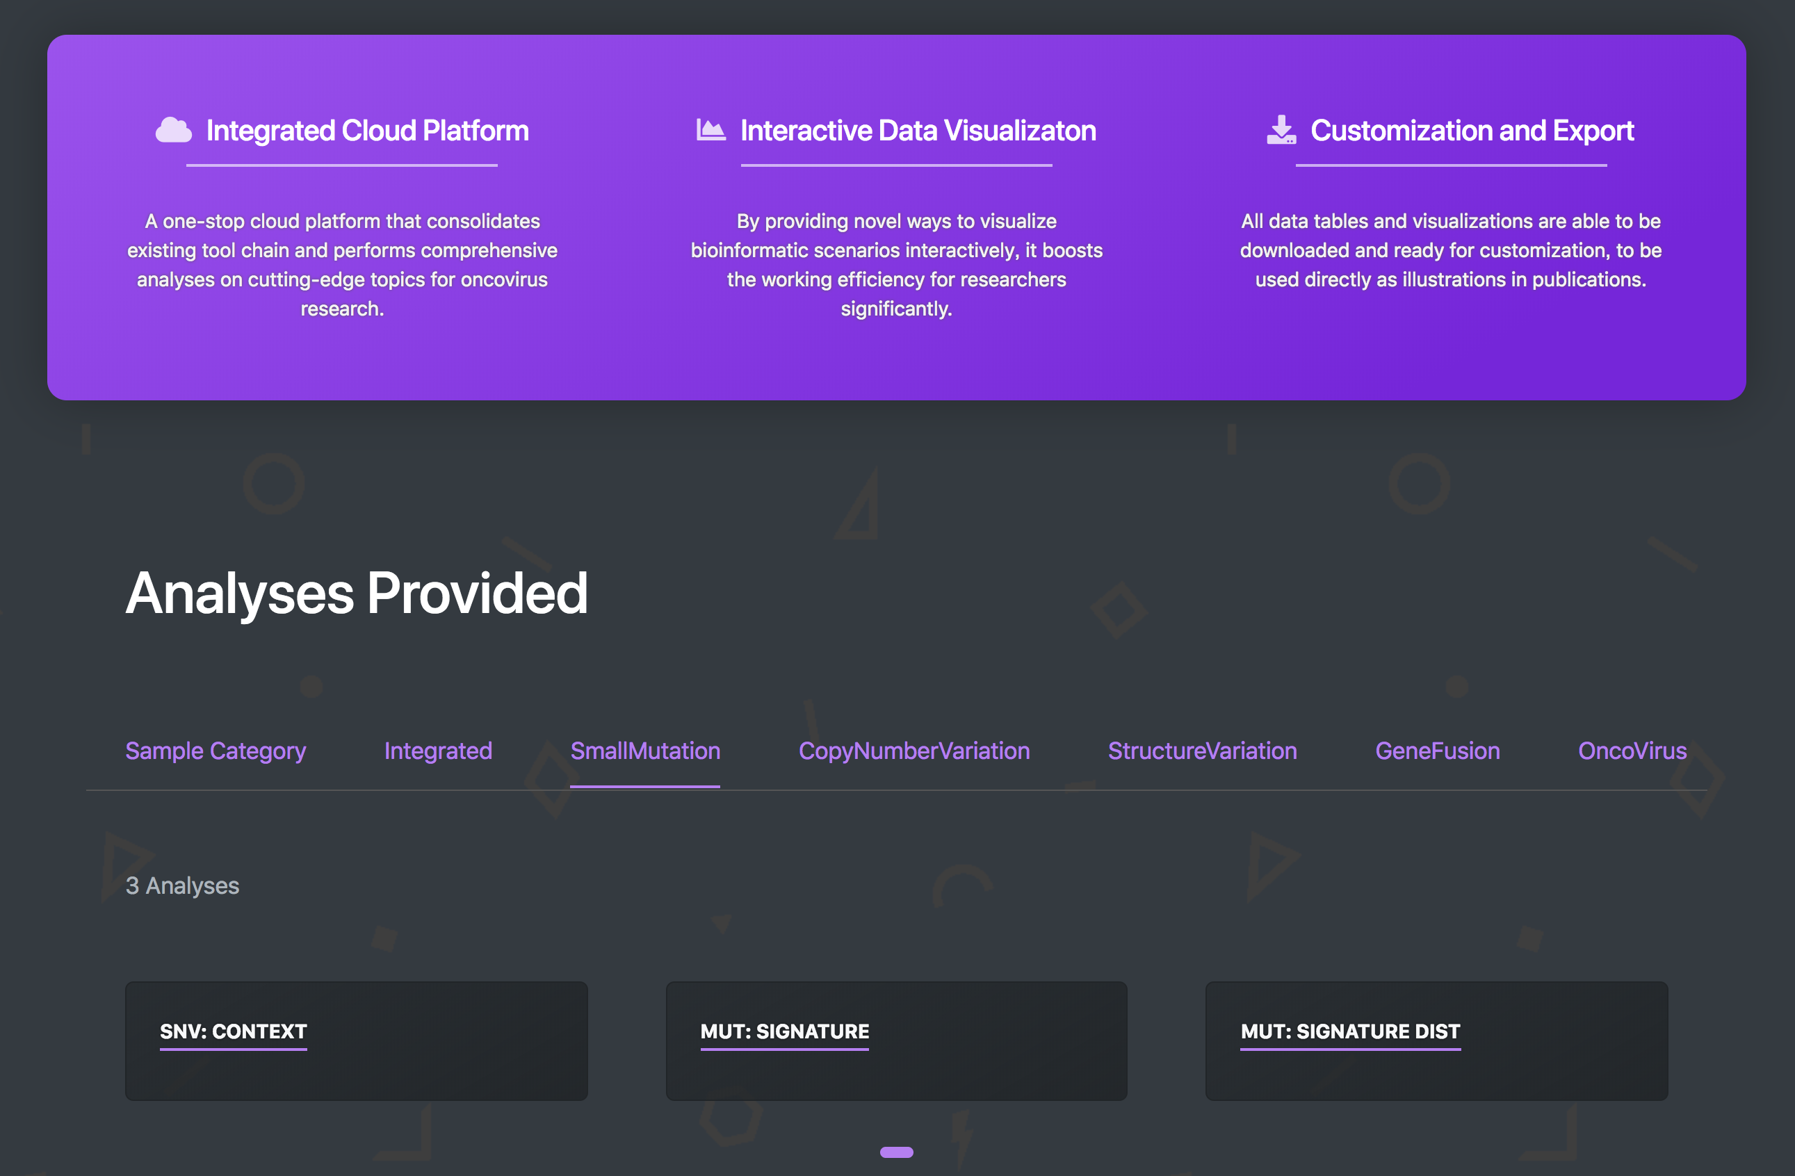This screenshot has height=1176, width=1795.
Task: Open the CopyNumberVariation tab
Action: [x=913, y=751]
